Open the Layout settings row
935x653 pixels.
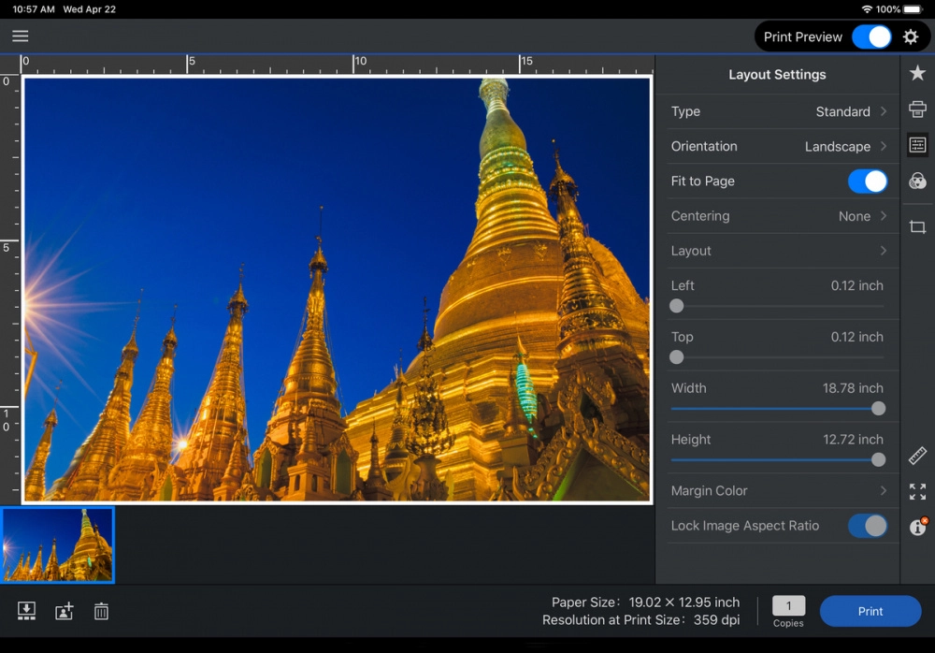pyautogui.click(x=777, y=251)
